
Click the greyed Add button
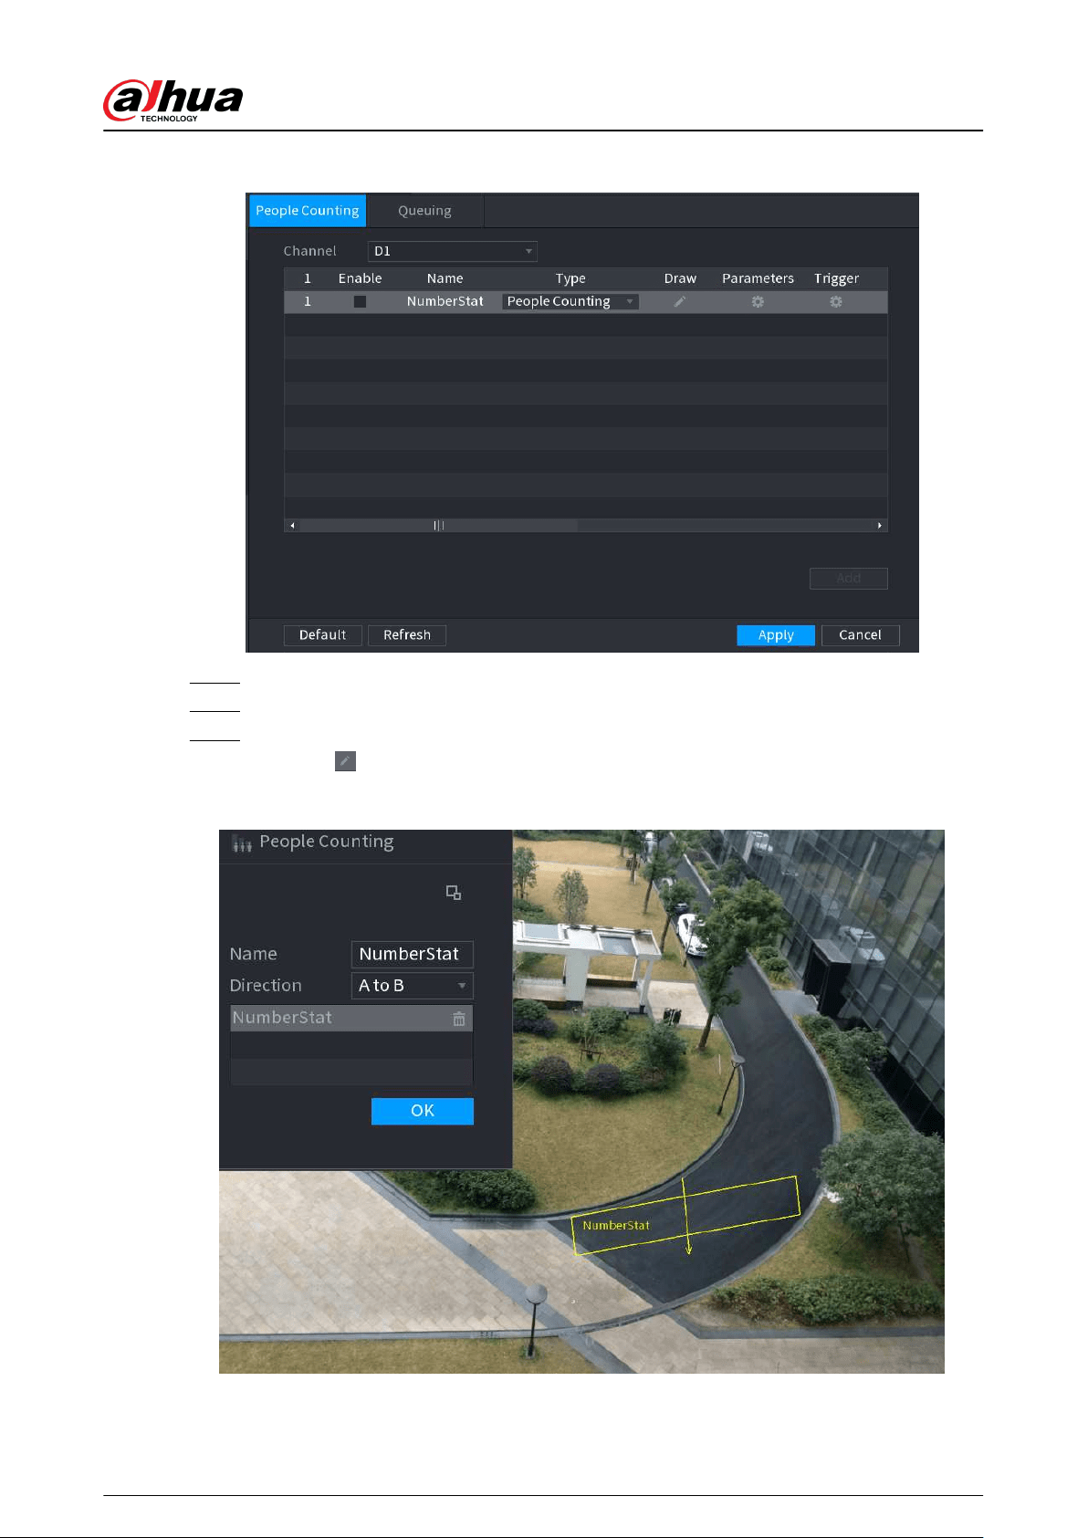pos(848,578)
